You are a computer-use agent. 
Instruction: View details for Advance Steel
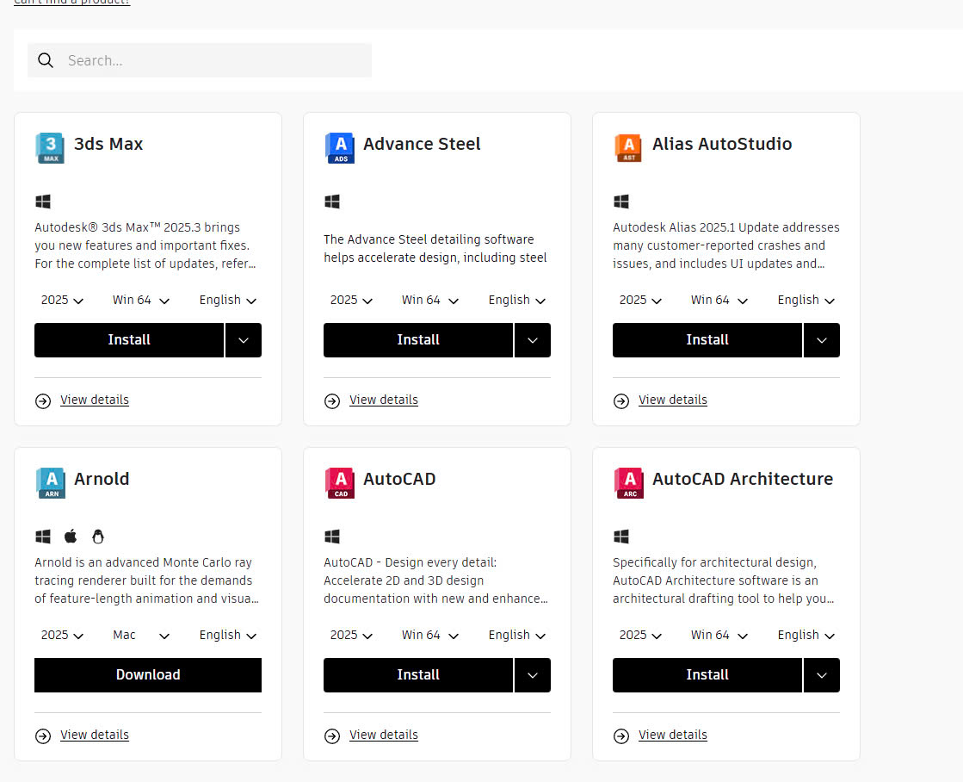pyautogui.click(x=384, y=400)
